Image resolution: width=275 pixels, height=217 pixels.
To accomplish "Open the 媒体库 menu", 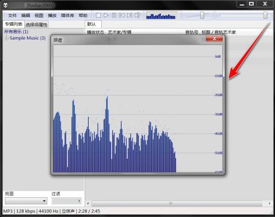I will click(x=68, y=15).
